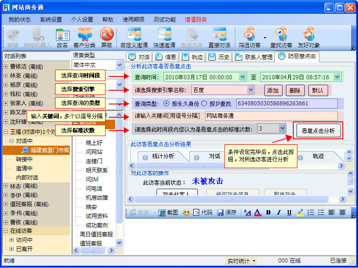Toggle italic I formatting
Viewport: 358px width, 268px height.
[279, 213]
